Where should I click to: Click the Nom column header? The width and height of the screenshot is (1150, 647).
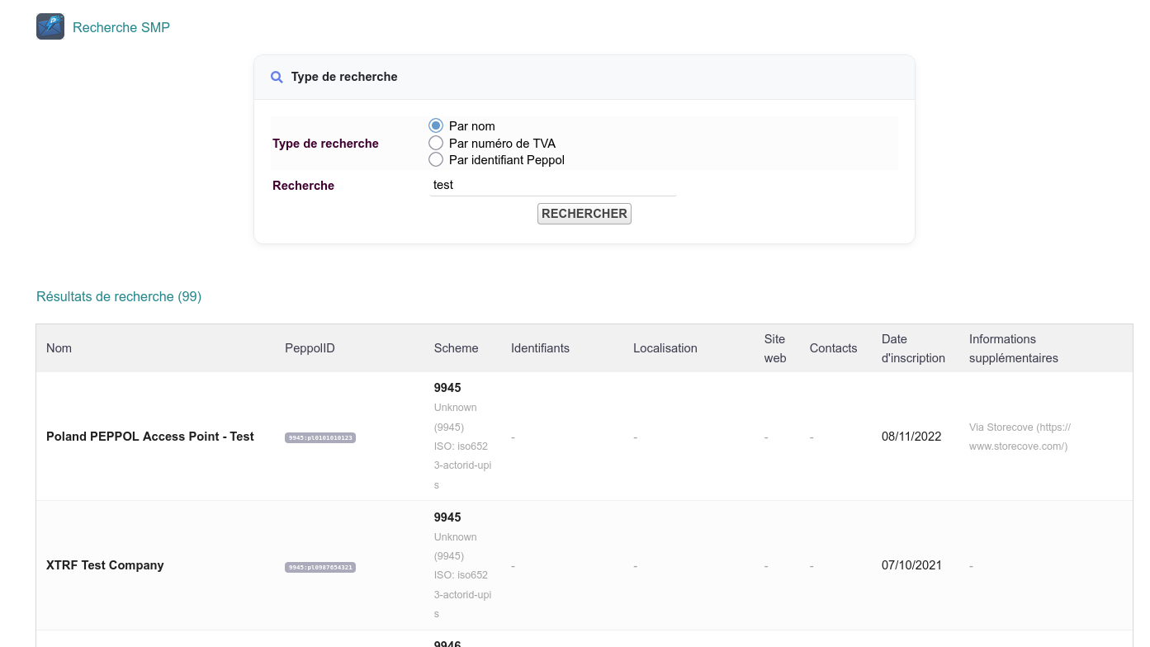click(59, 348)
